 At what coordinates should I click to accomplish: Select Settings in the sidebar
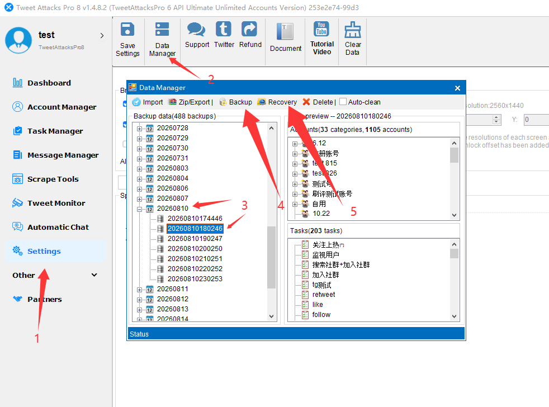(56, 251)
